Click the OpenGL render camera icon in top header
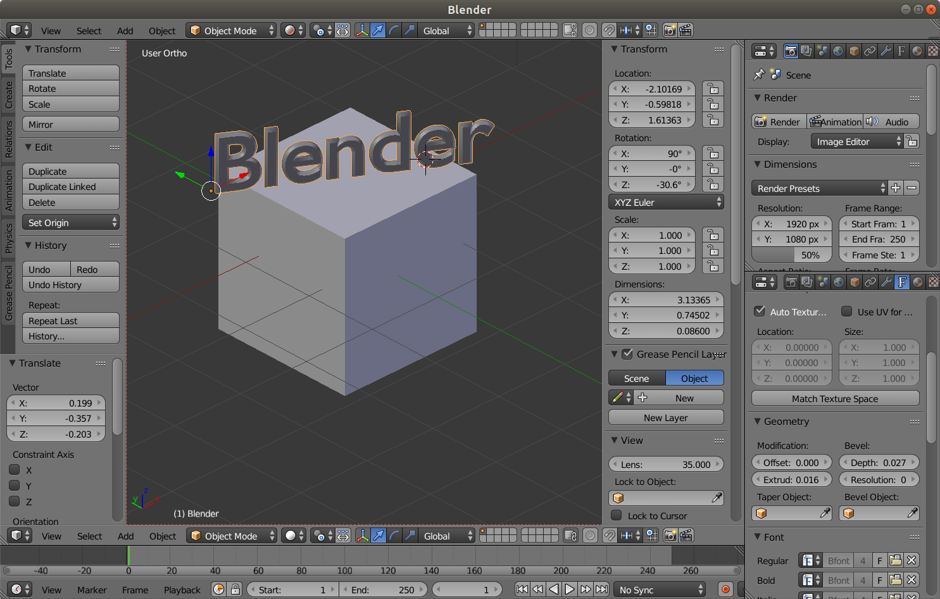The height and width of the screenshot is (599, 940). (670, 30)
